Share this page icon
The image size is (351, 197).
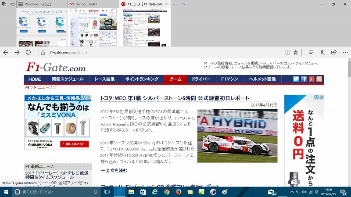[x=334, y=52]
